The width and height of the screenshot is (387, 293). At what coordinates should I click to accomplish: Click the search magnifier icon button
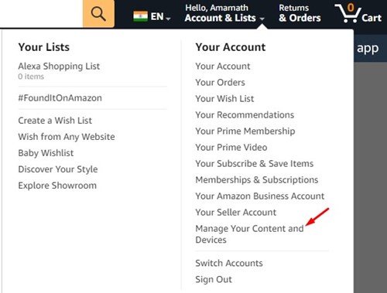pyautogui.click(x=98, y=13)
